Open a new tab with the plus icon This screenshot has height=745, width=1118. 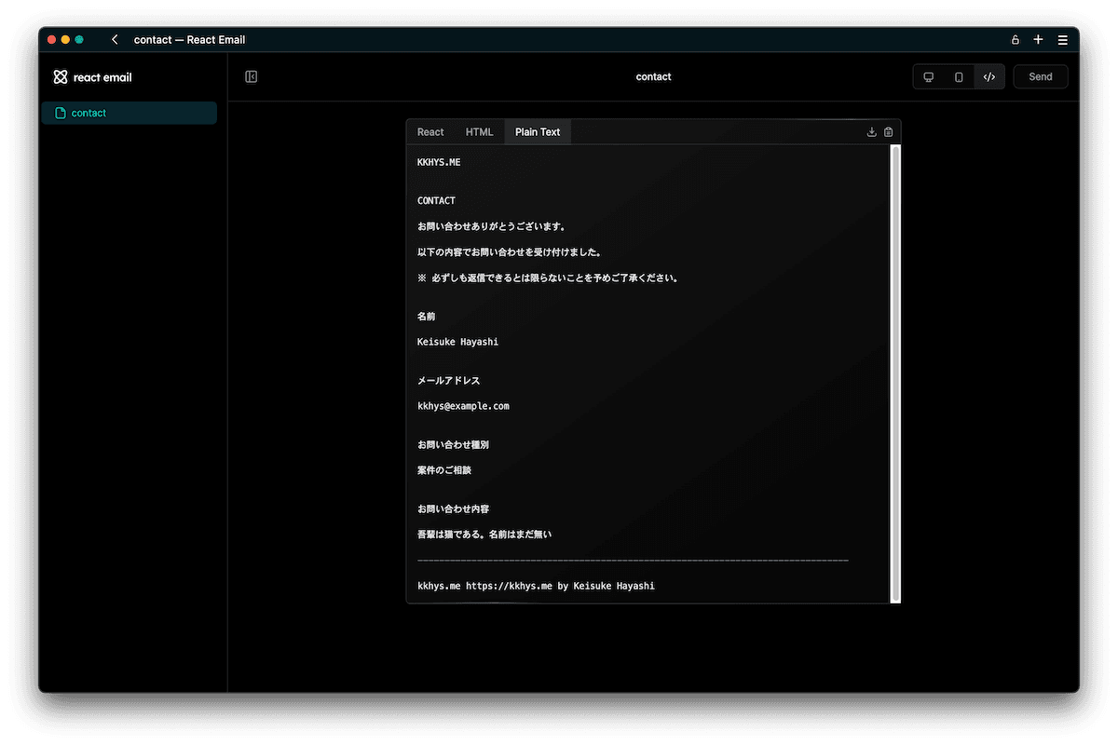tap(1038, 39)
